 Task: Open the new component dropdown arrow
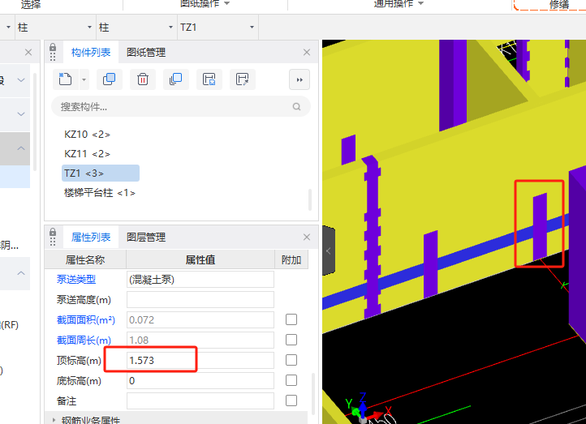84,79
